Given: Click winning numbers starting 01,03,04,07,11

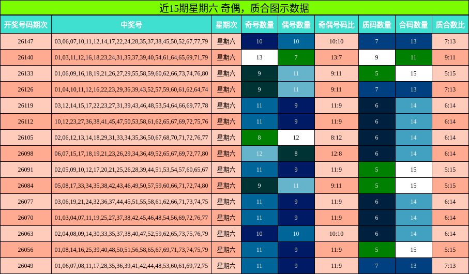Looking at the screenshot, I should (x=132, y=218).
